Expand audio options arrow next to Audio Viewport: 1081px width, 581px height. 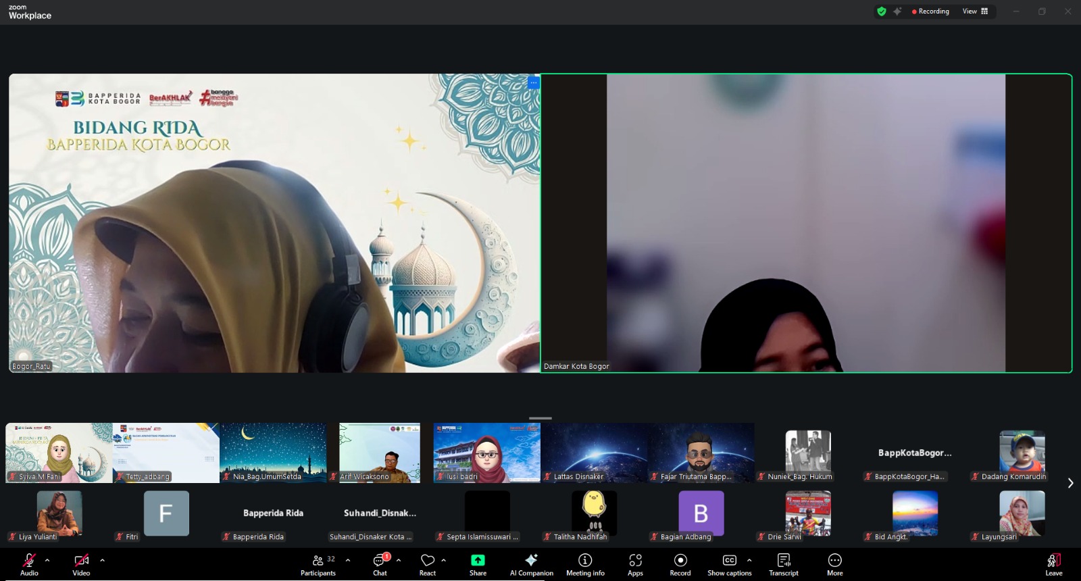point(47,560)
